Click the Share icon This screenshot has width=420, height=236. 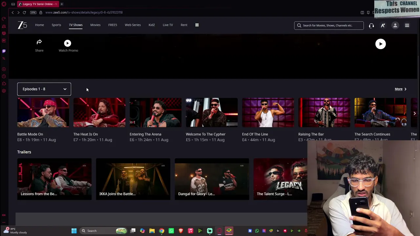39,42
